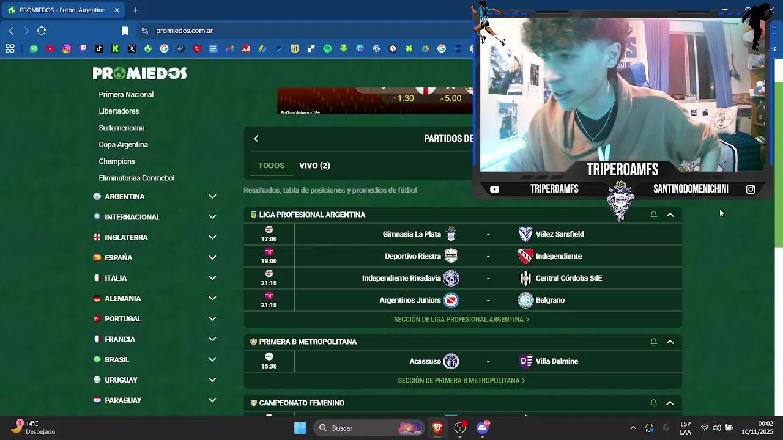Click the browser back navigation arrow
The image size is (783, 440).
pos(11,31)
